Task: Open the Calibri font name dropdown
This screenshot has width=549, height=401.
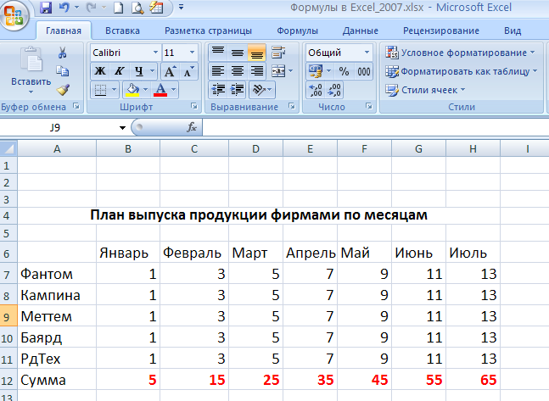Action: click(x=155, y=53)
